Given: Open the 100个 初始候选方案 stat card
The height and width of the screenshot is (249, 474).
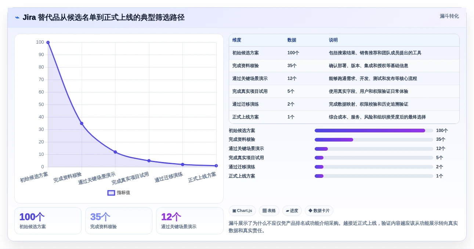Looking at the screenshot, I should pyautogui.click(x=48, y=221).
